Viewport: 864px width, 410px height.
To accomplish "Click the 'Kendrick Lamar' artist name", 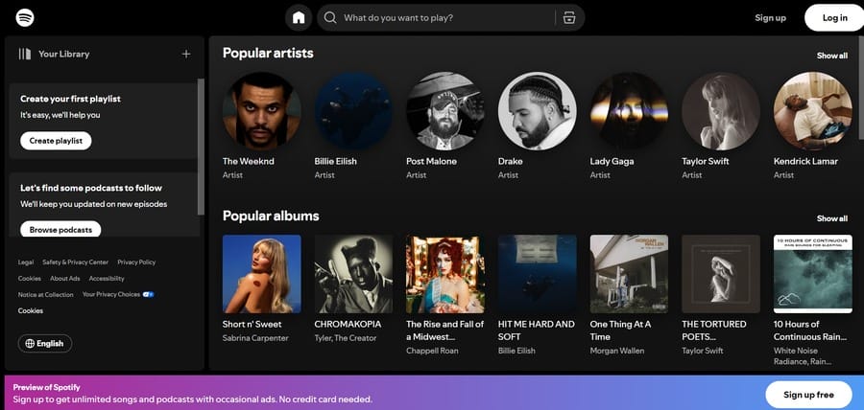I will pos(805,162).
